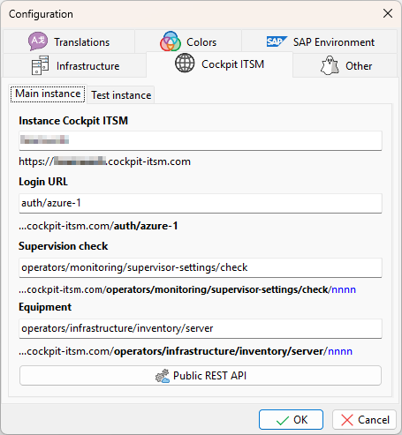Focus the Equipment path input field
The image size is (402, 435).
coord(201,328)
